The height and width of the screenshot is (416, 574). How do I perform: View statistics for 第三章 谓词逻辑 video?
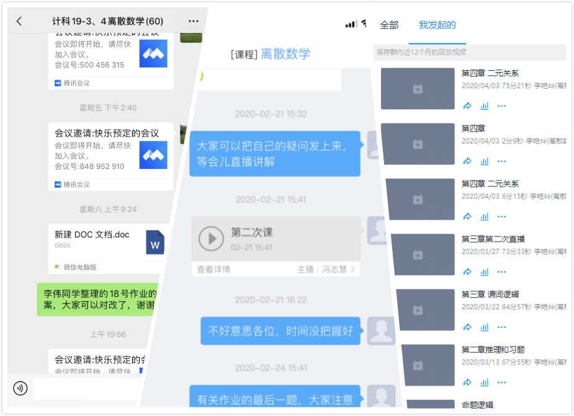[x=485, y=327]
